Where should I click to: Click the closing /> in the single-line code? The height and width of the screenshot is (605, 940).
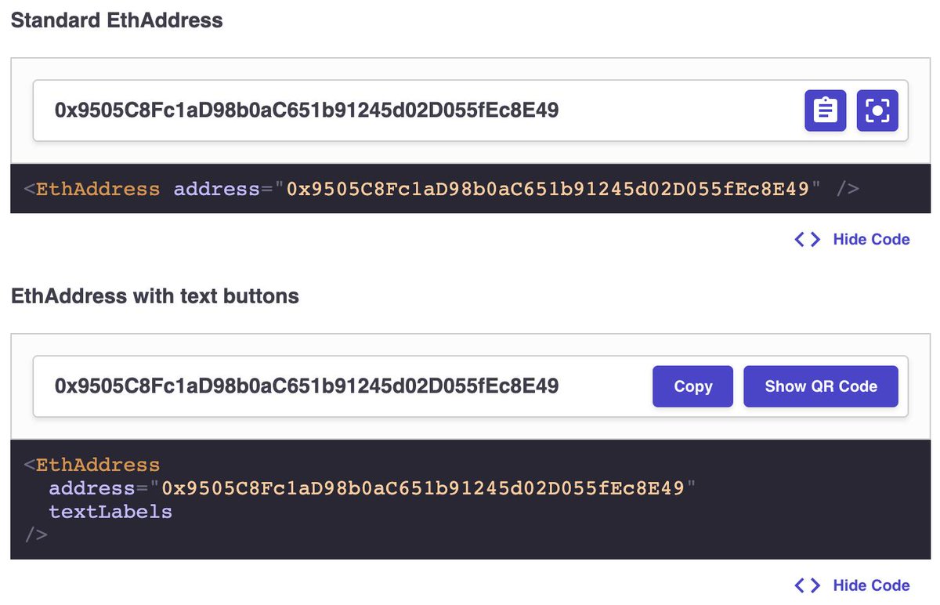848,189
